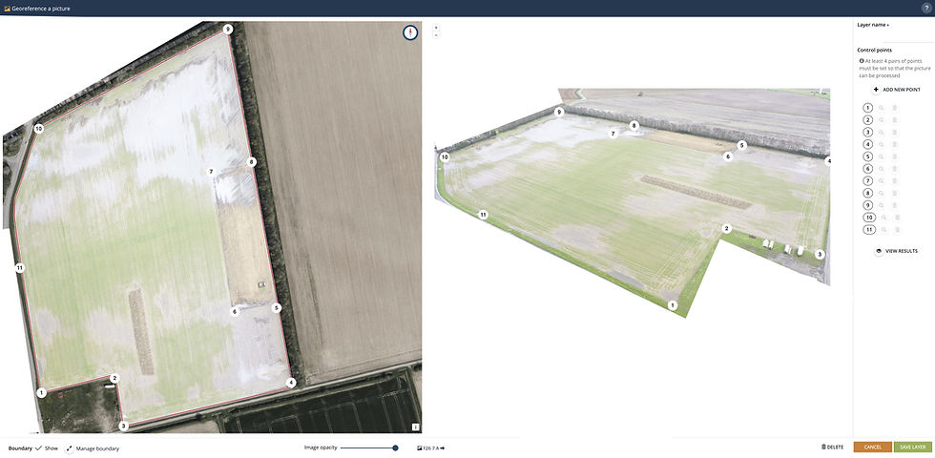Image resolution: width=935 pixels, height=458 pixels.
Task: Cancel the georeferencing
Action: coord(872,447)
